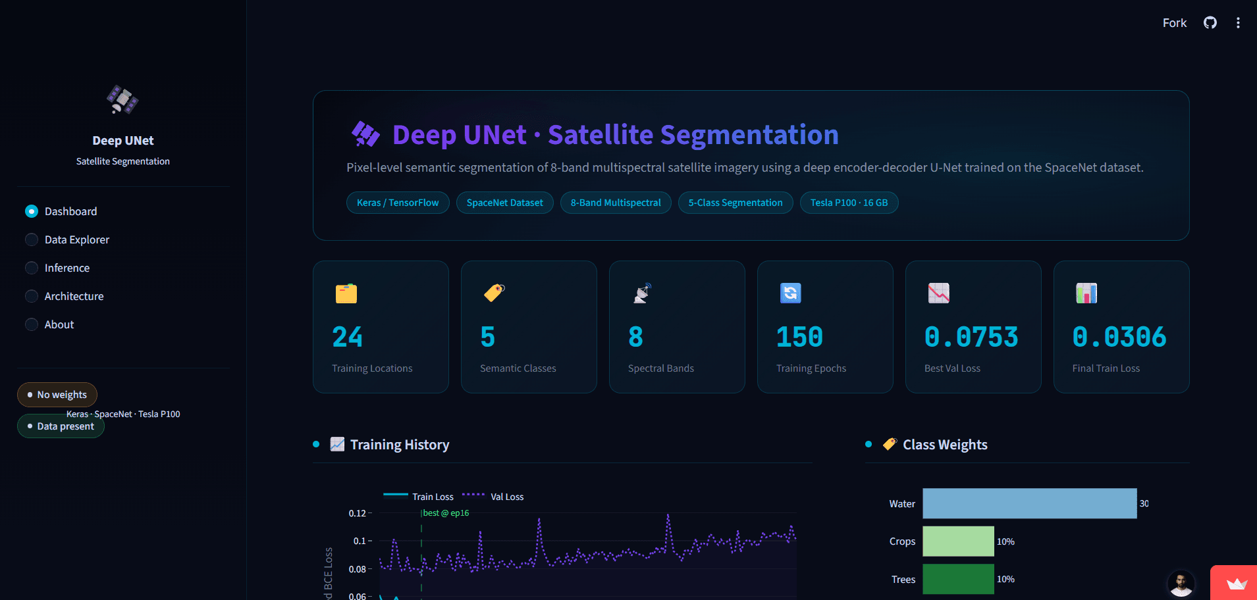The height and width of the screenshot is (600, 1257).
Task: Open the three-dot app menu
Action: coord(1238,23)
